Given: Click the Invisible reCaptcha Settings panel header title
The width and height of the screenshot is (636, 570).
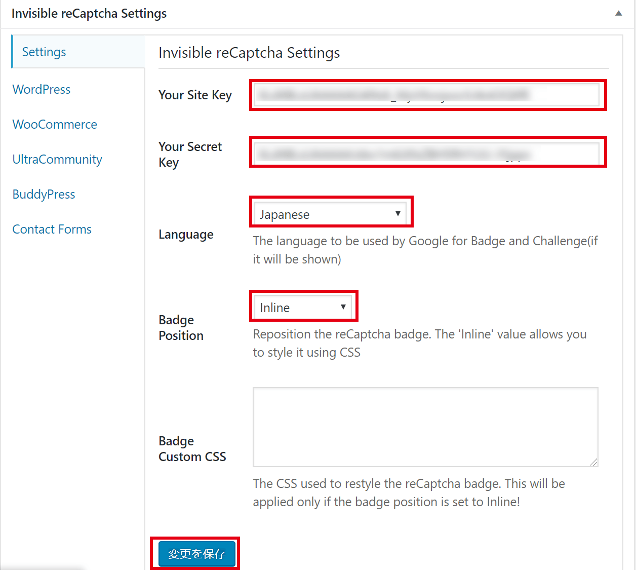Looking at the screenshot, I should pyautogui.click(x=89, y=14).
